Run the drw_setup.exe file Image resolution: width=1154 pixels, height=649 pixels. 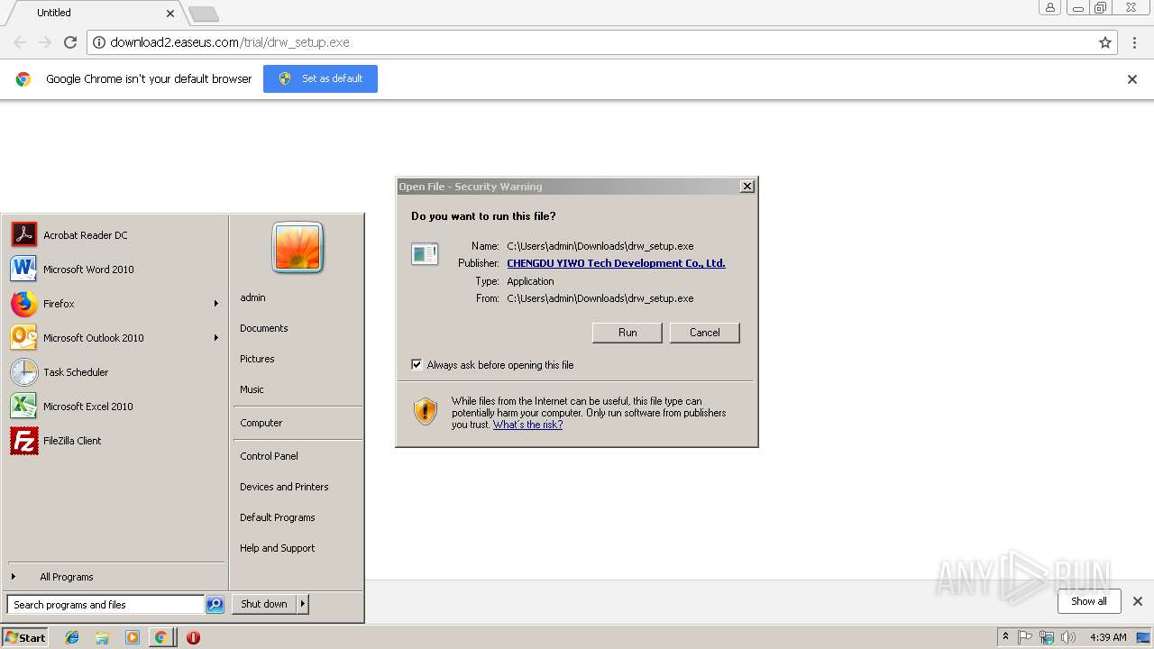[627, 333]
